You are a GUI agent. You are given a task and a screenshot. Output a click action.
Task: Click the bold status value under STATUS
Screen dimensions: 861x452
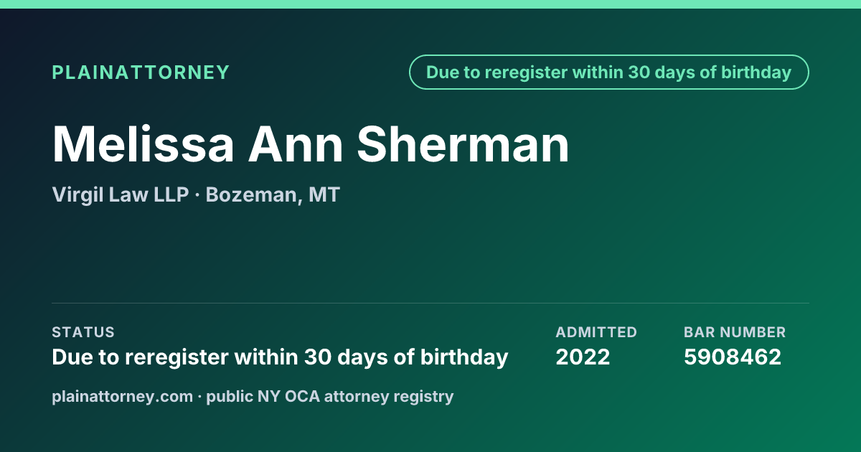click(280, 357)
